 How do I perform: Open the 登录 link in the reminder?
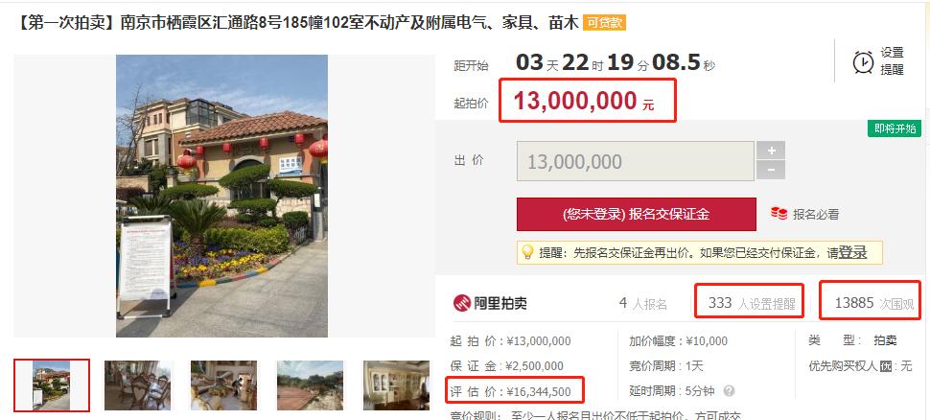[x=852, y=253]
